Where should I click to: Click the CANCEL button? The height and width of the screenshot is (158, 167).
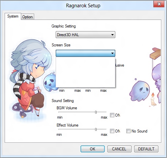119,149
